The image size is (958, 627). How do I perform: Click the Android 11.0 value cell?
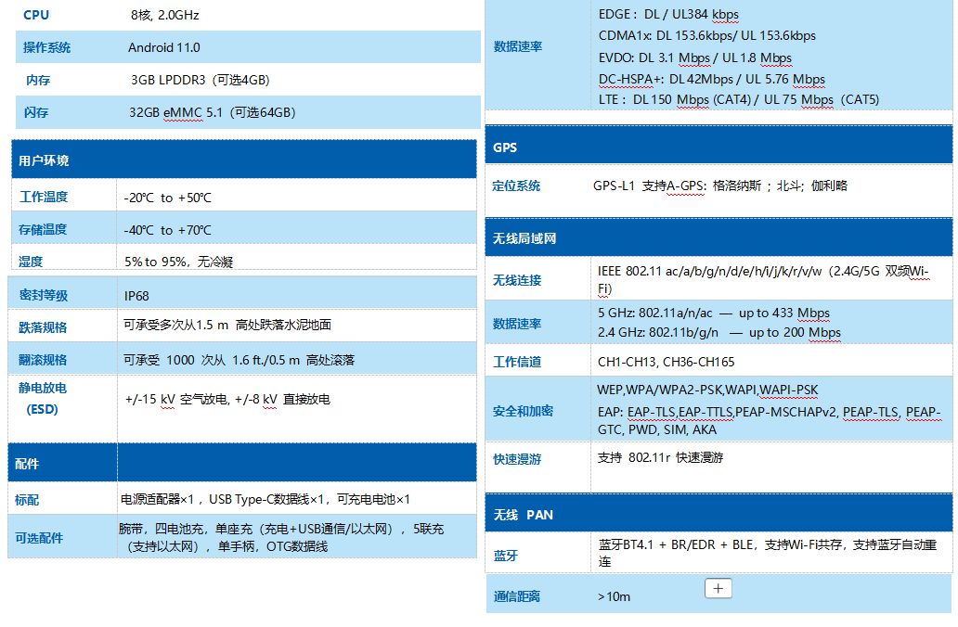point(164,47)
